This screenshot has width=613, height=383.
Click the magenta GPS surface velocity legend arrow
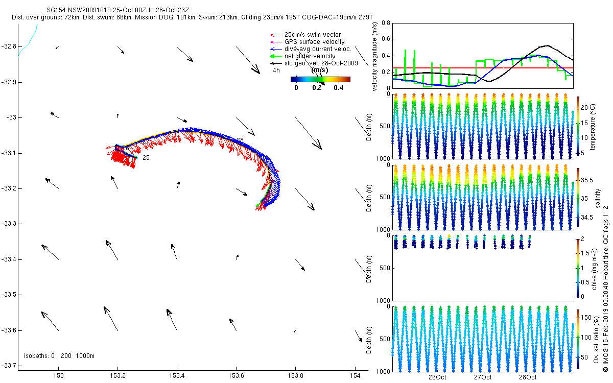click(x=276, y=42)
